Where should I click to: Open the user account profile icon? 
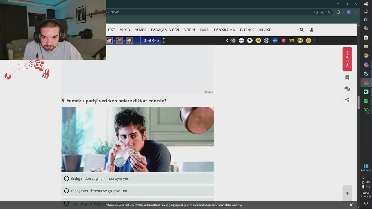[x=312, y=30]
